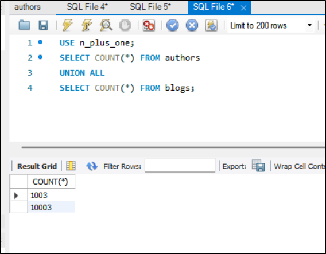Toggle Wrap Cell Content option

tap(300, 166)
